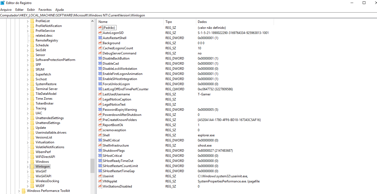Select the related.desc key
The width and height of the screenshot is (377, 194).
pos(44,36)
